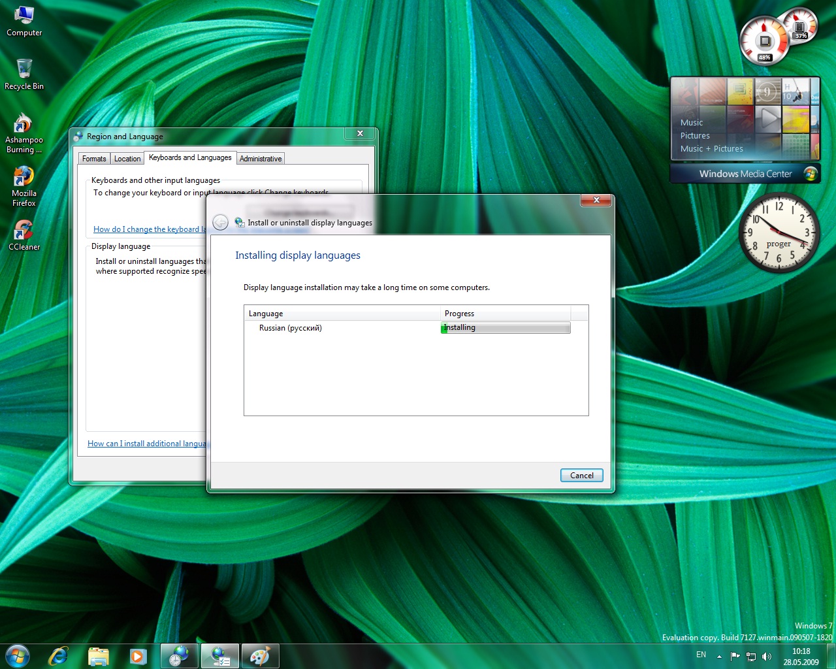Select the Russian (русский) language row

click(416, 328)
